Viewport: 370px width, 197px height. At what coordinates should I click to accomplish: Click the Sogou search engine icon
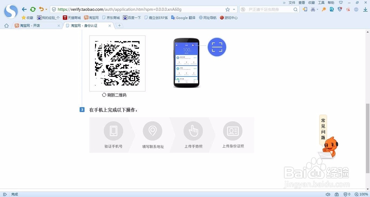243,10
